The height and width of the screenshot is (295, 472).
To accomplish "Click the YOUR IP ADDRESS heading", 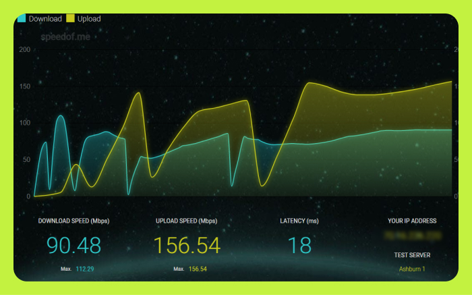I will [x=412, y=221].
